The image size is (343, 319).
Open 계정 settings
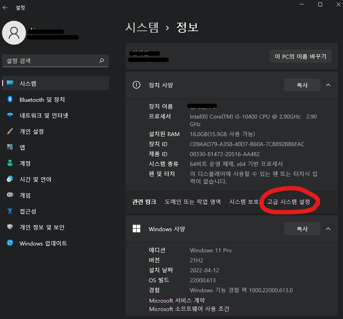coord(56,163)
